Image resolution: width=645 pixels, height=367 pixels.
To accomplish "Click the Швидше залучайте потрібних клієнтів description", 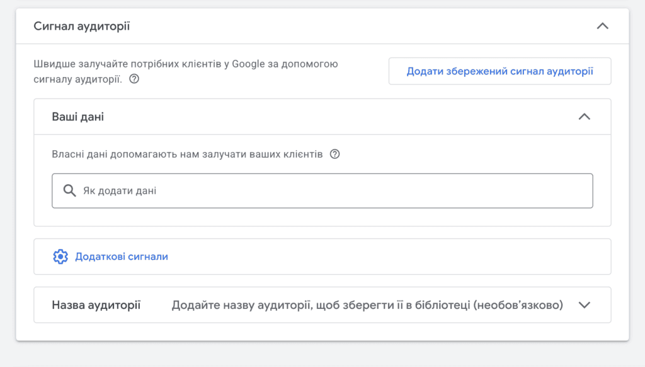I will pyautogui.click(x=186, y=71).
